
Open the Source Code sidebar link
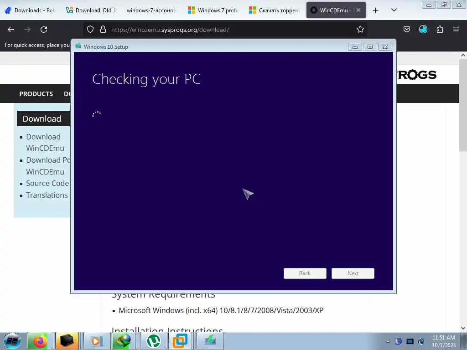click(47, 183)
